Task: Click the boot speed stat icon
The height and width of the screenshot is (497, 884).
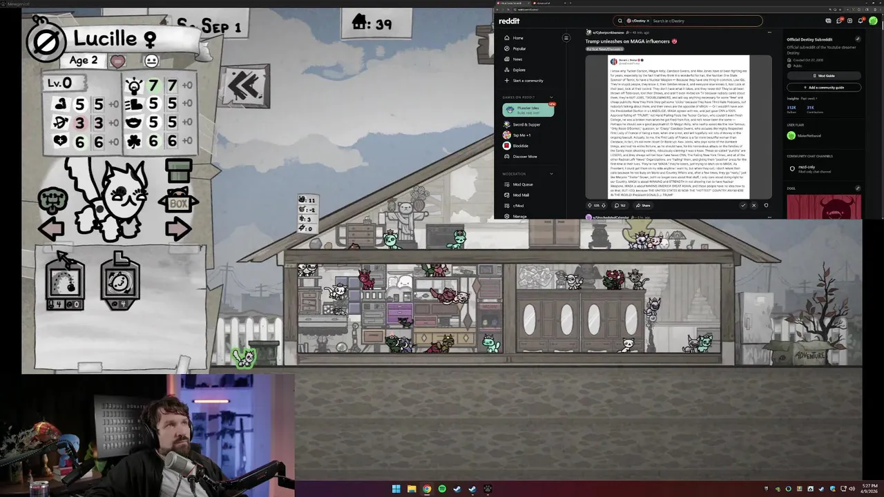Action: 134,104
